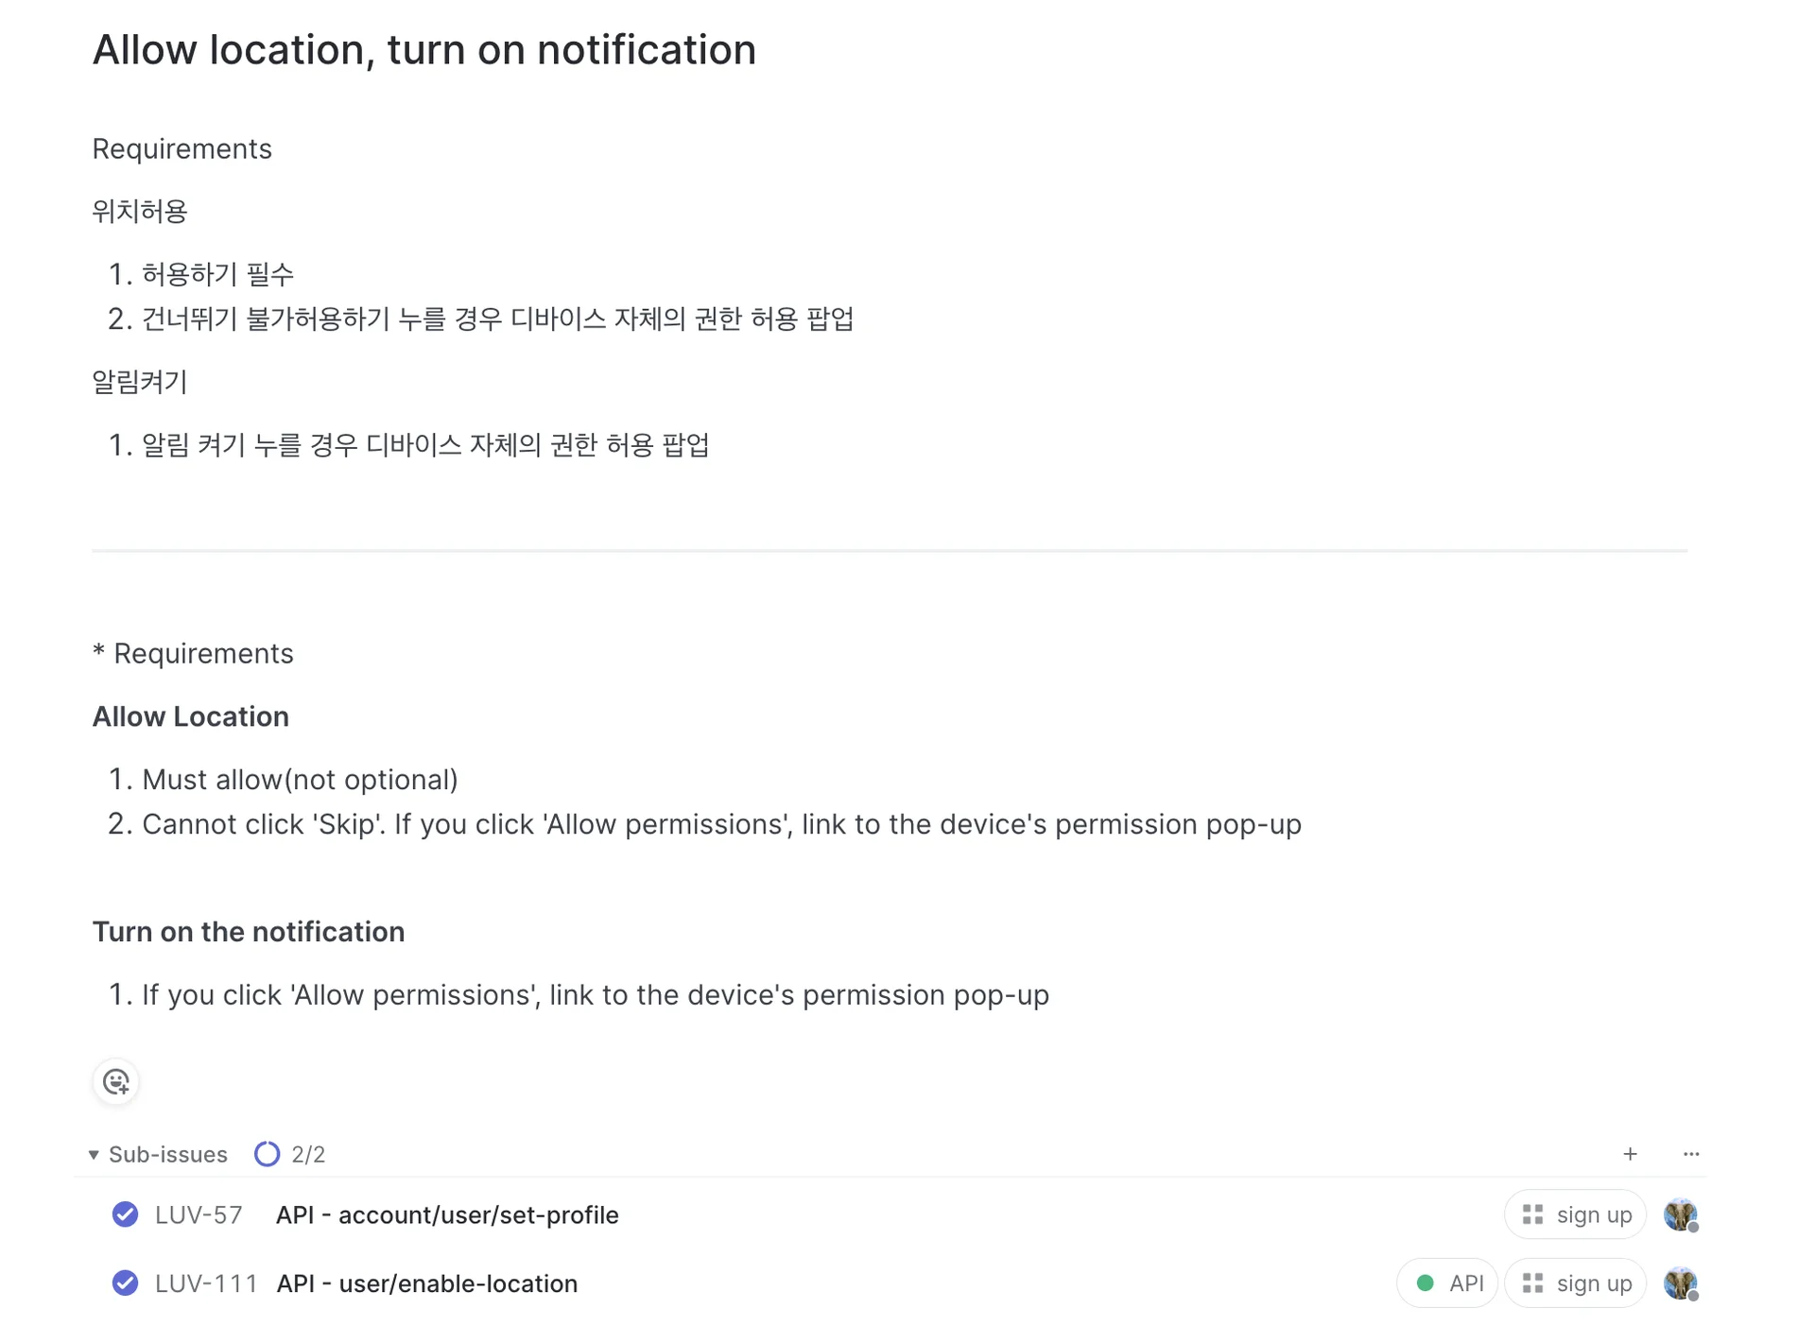
Task: Click the LUV-57 issue identifier
Action: [199, 1215]
